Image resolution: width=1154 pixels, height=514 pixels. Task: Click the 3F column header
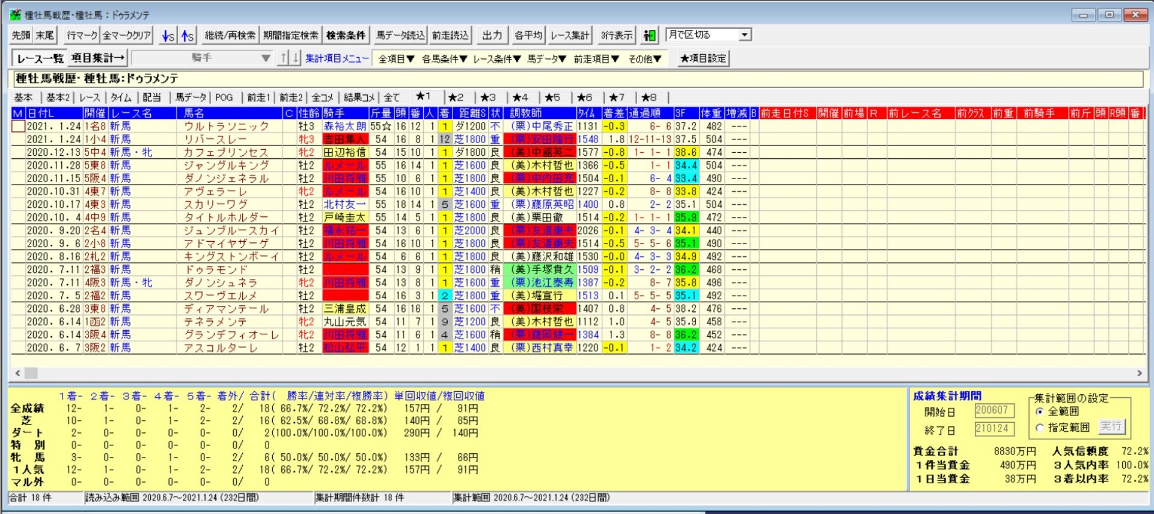coord(686,113)
